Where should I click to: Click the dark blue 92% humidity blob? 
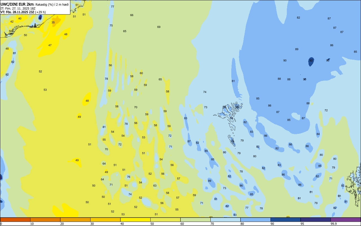[x=311, y=62]
